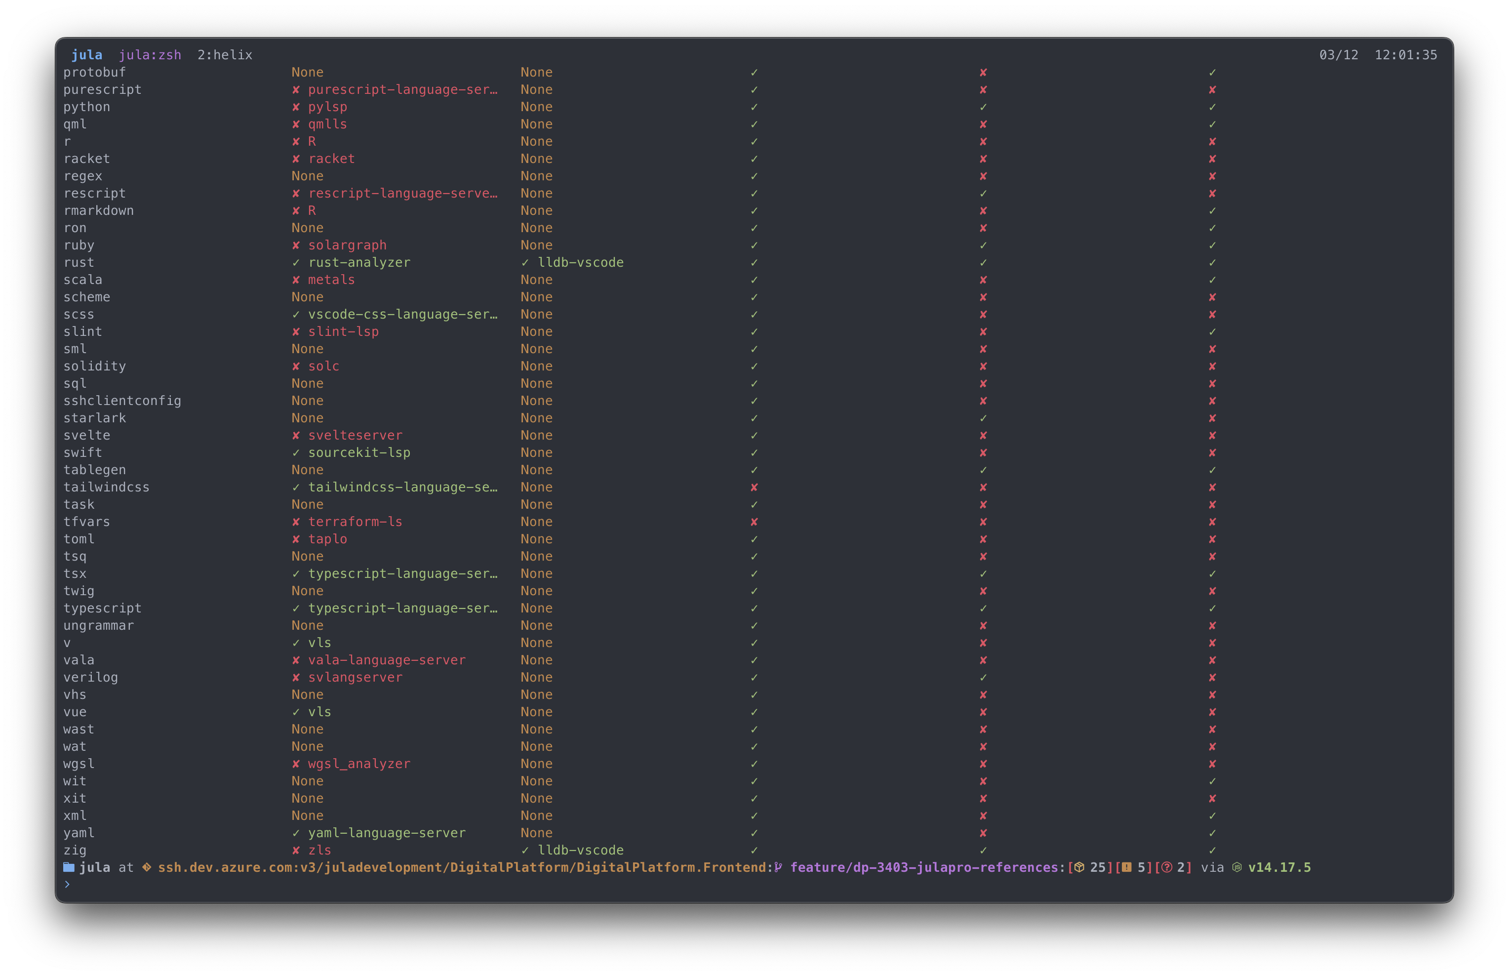Click the Node.js icon before v14.17.5
This screenshot has height=976, width=1509.
click(x=1236, y=867)
